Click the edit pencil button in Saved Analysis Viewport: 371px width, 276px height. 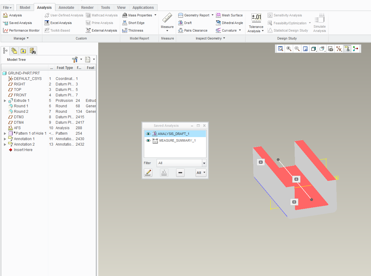coord(148,173)
